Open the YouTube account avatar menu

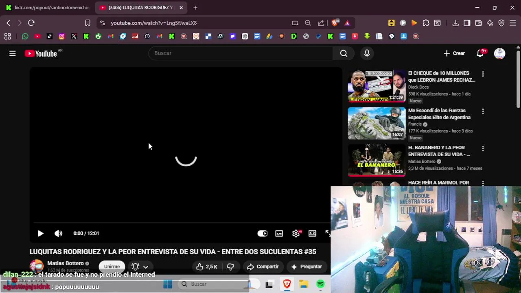[x=499, y=53]
